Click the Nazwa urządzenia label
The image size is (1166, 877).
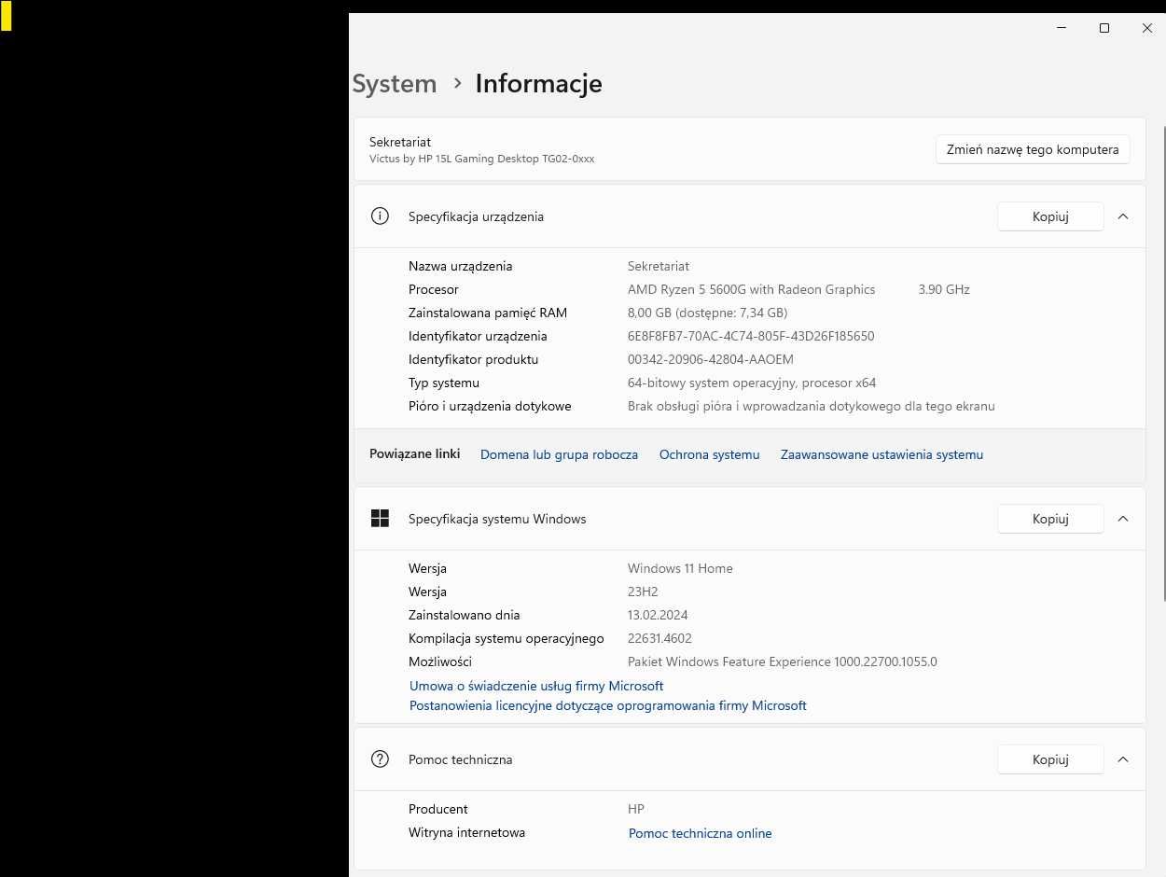pos(460,266)
